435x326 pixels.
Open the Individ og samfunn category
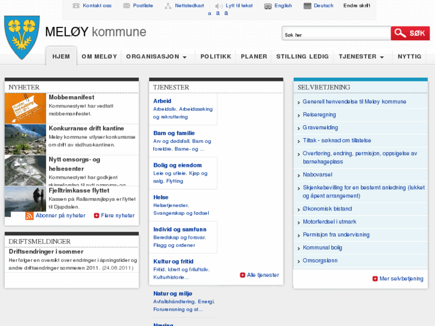[x=180, y=230]
